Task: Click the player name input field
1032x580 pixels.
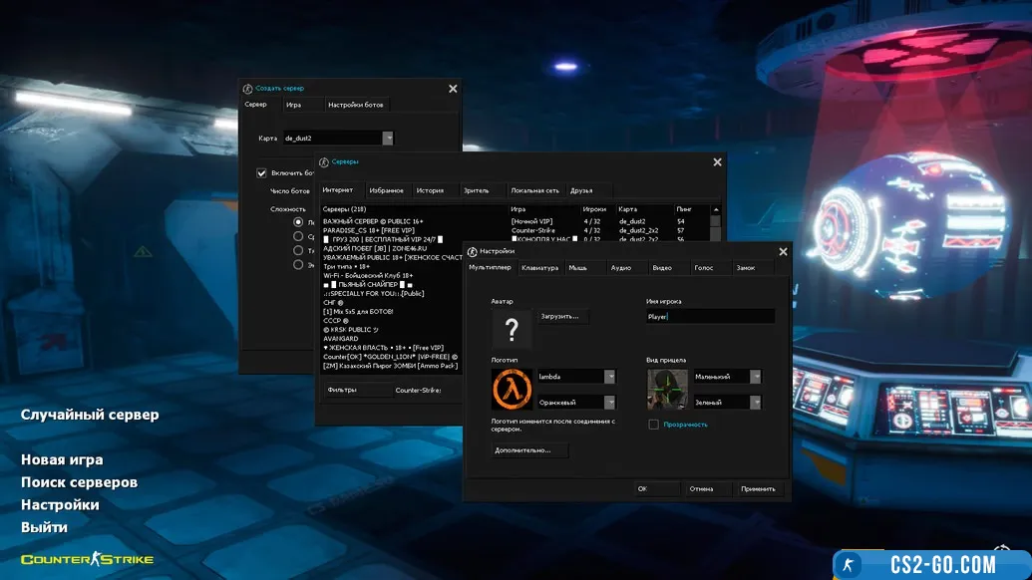Action: click(x=710, y=316)
